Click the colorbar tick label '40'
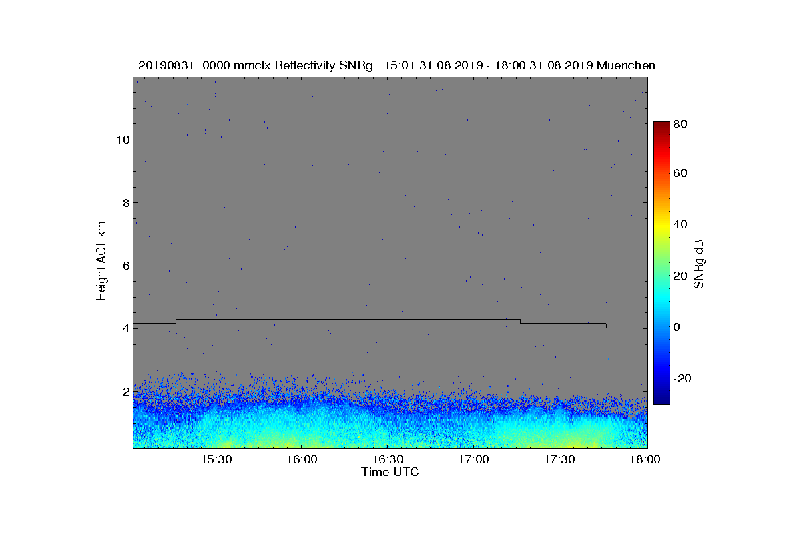Viewport: 801px width, 534px height. [x=681, y=225]
